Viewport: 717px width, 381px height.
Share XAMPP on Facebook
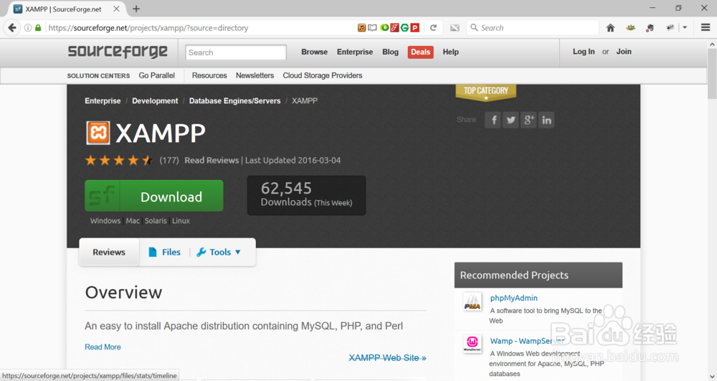[x=493, y=120]
